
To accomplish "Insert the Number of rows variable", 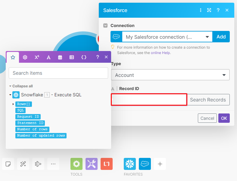I will click(x=32, y=129).
